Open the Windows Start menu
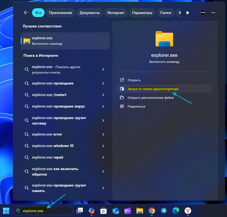 pos(6,211)
